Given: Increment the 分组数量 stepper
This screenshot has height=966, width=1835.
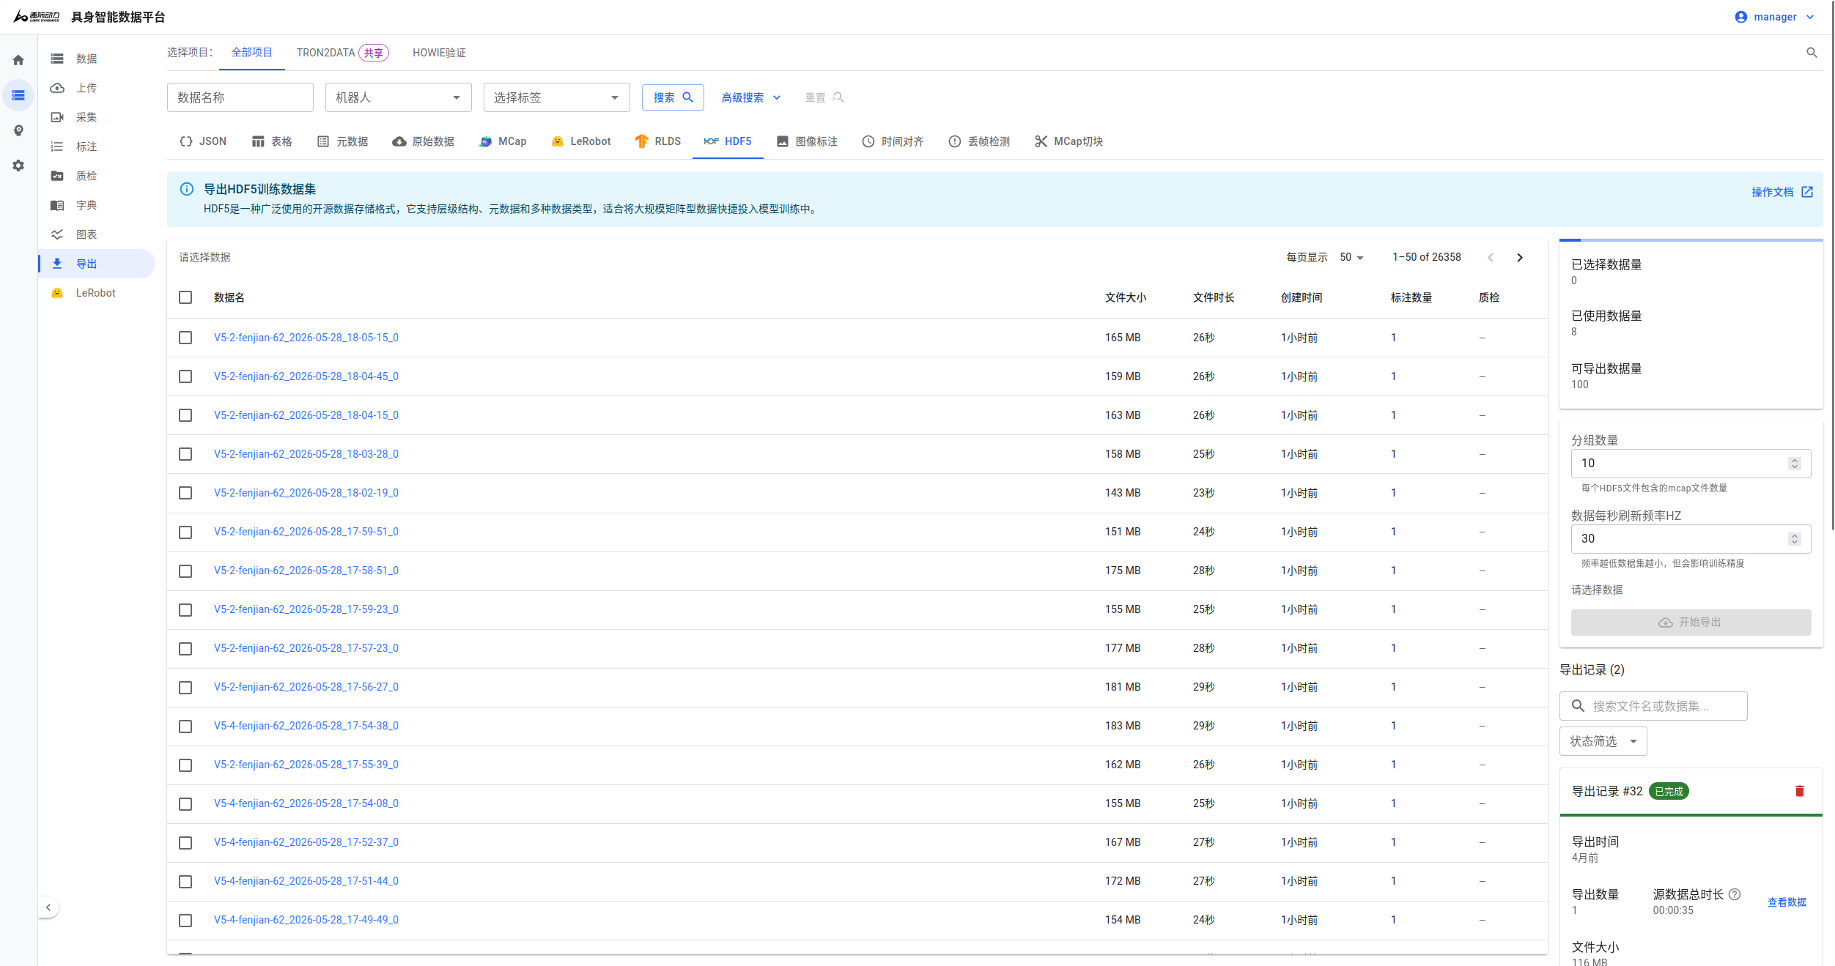Looking at the screenshot, I should (1795, 460).
